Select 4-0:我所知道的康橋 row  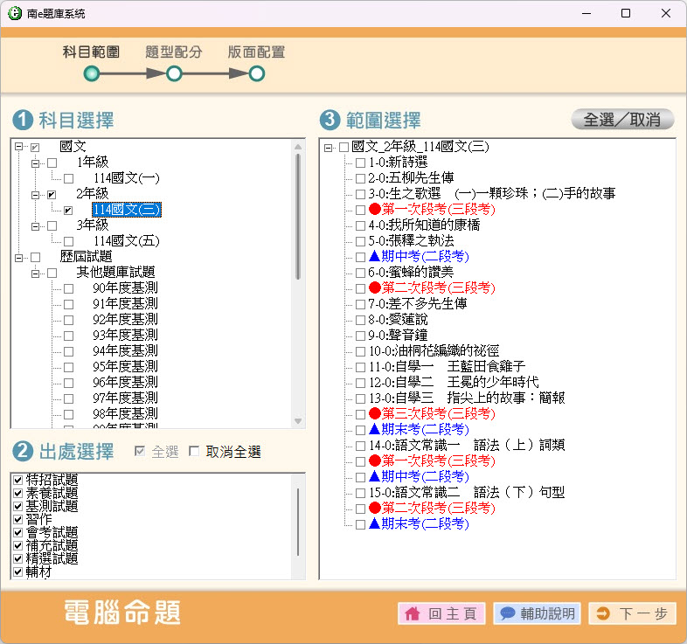click(424, 225)
